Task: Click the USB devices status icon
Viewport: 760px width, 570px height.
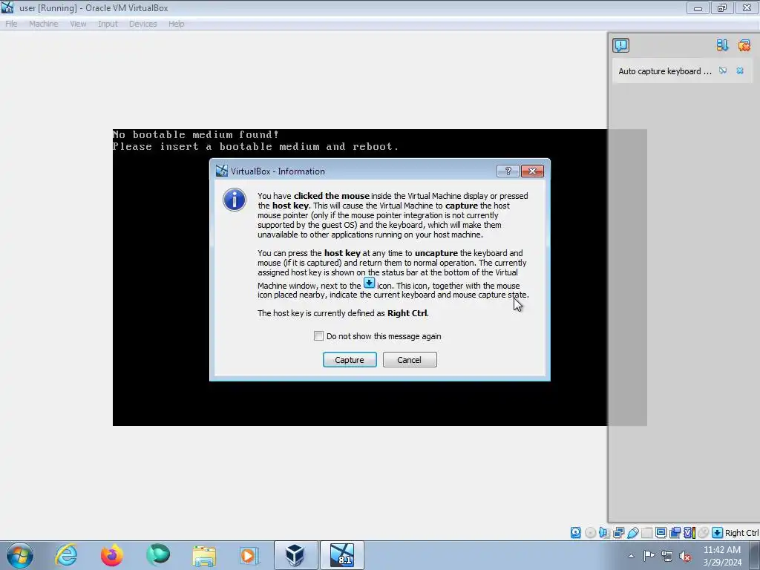Action: (x=632, y=533)
